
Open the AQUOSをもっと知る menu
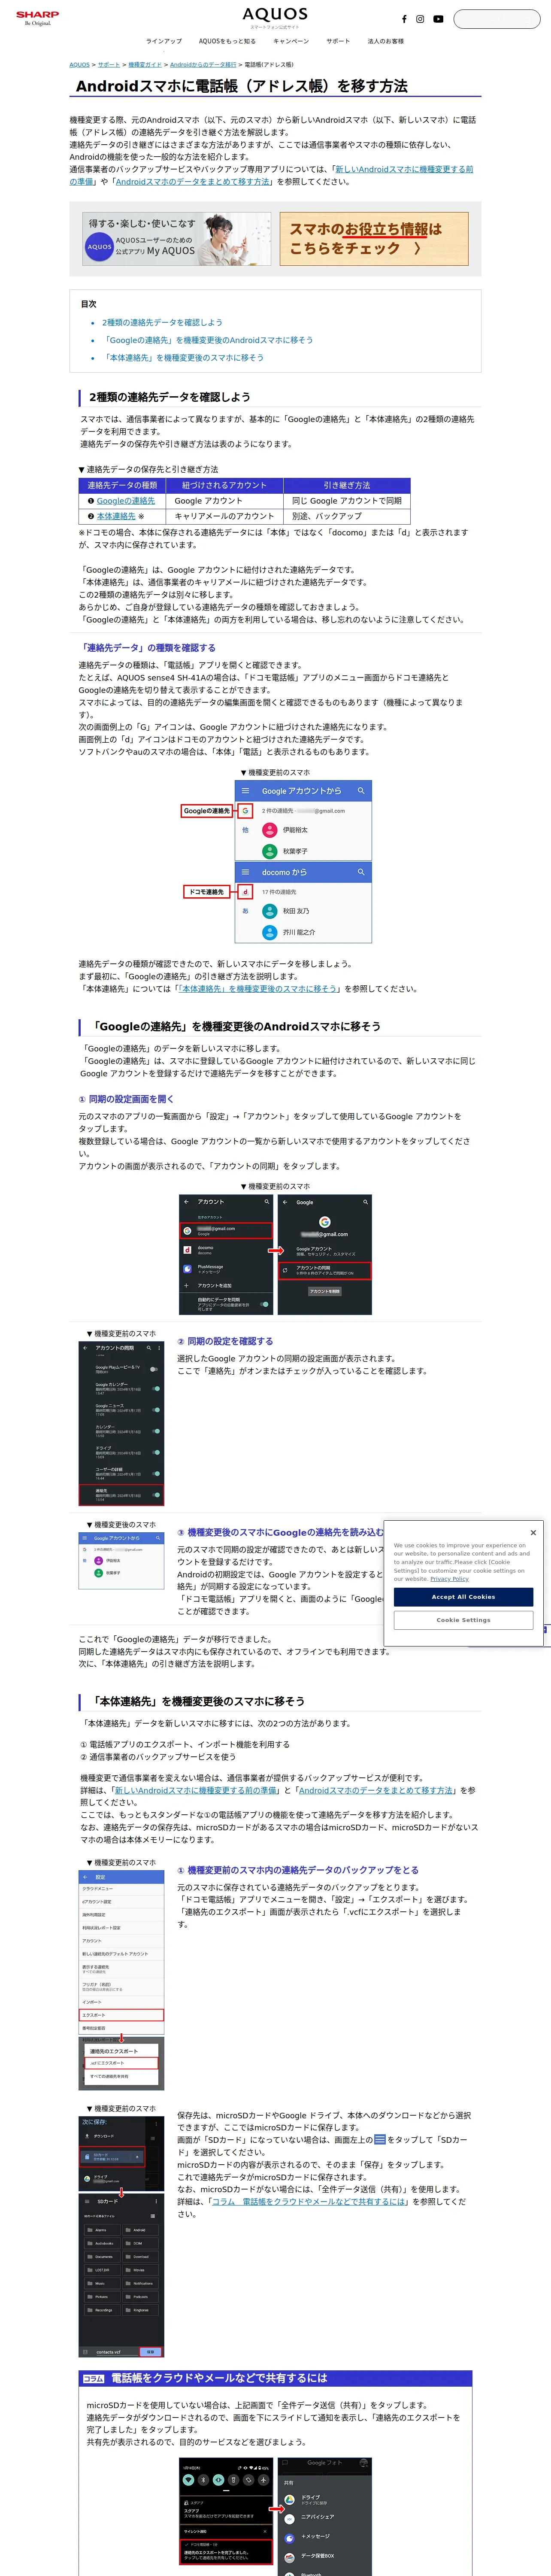point(227,41)
